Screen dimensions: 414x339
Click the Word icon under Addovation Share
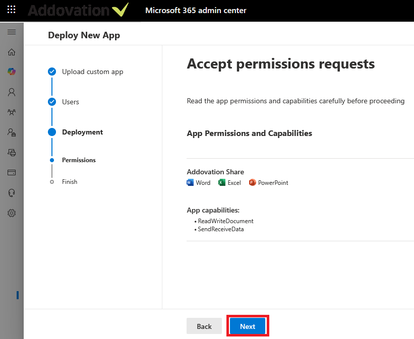coord(190,183)
